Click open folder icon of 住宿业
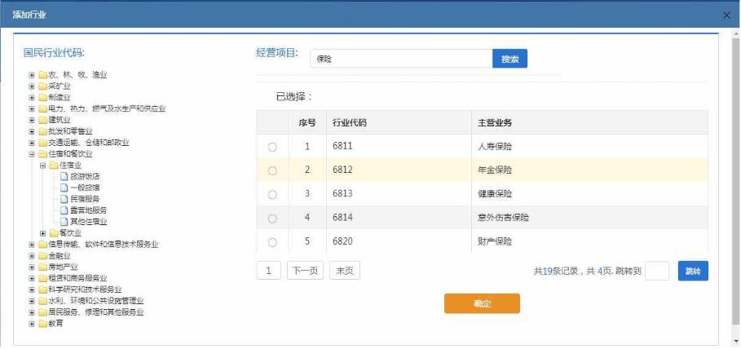The height and width of the screenshot is (349, 741). 54,166
